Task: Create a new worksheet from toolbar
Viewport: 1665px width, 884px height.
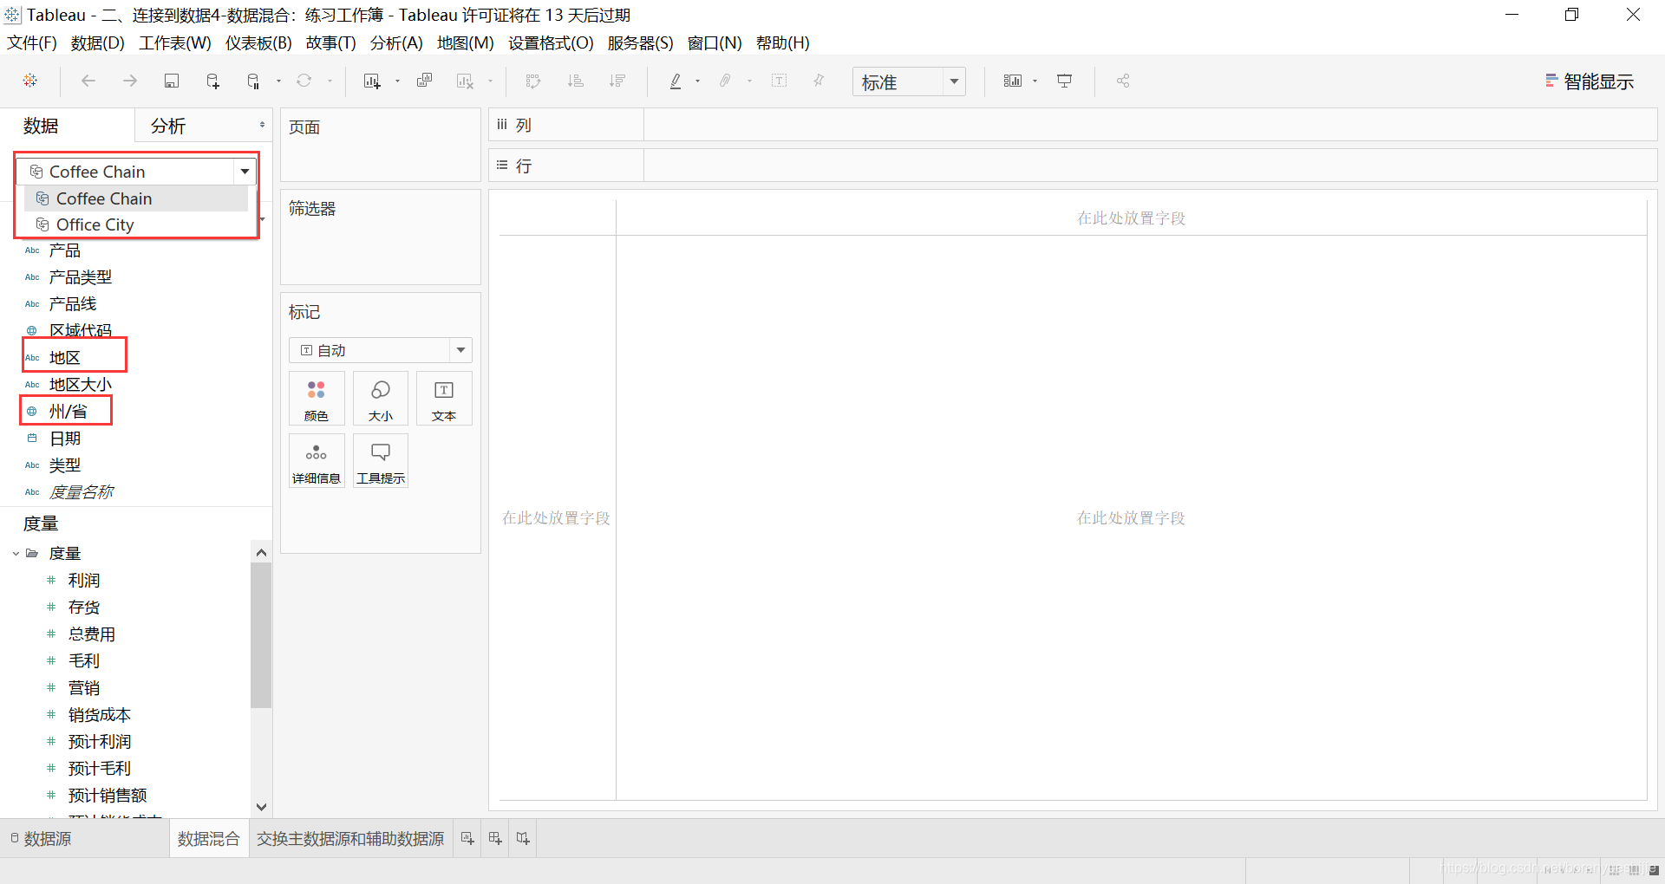Action: pos(372,81)
